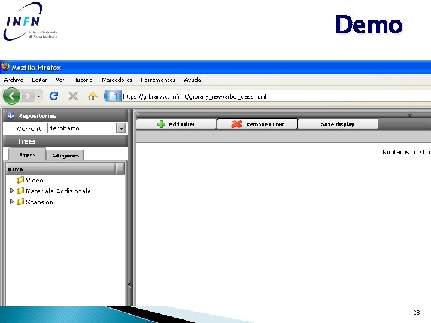Screen dimensions: 431x323
Task: Click the Add Filter button
Action: pos(176,124)
